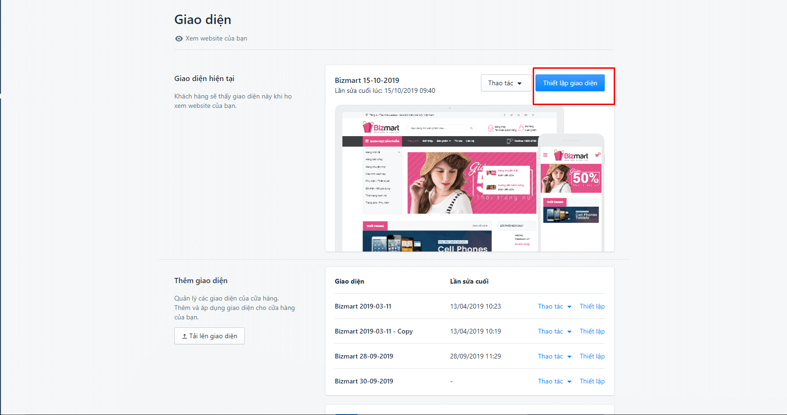
Task: Click the eye icon beside Xem website
Action: point(179,39)
